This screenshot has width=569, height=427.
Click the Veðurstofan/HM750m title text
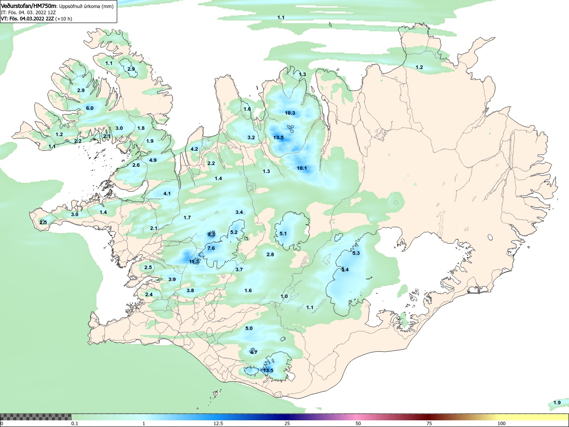(29, 6)
